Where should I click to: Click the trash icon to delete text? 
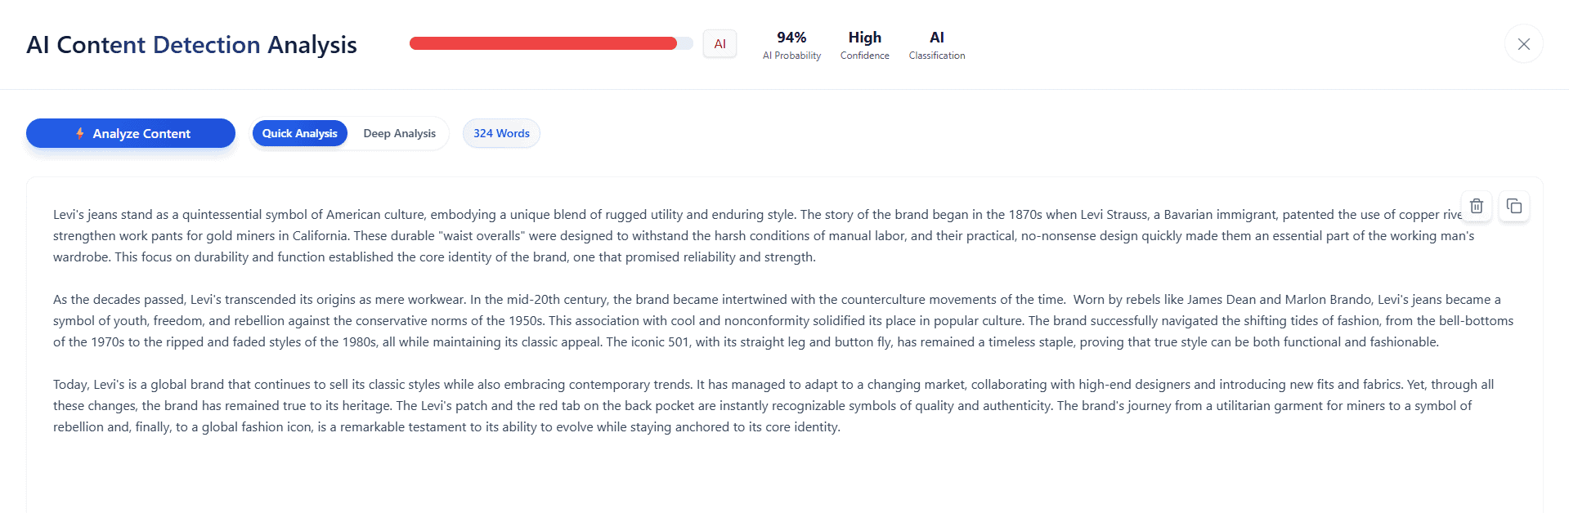pos(1476,206)
